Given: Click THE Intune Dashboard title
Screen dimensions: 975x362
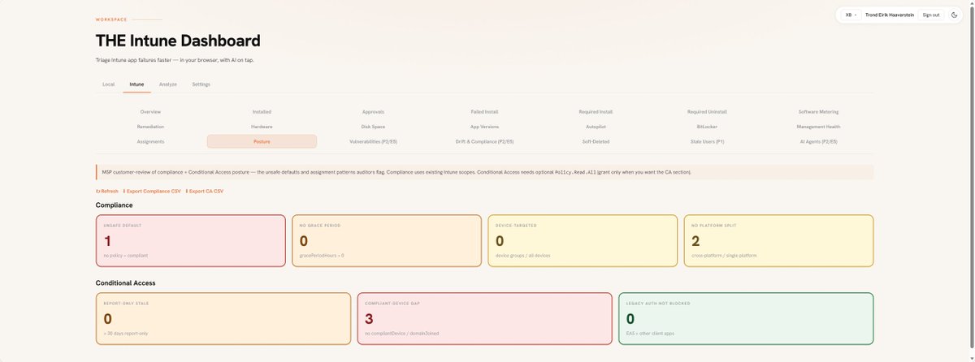Looking at the screenshot, I should [x=178, y=41].
